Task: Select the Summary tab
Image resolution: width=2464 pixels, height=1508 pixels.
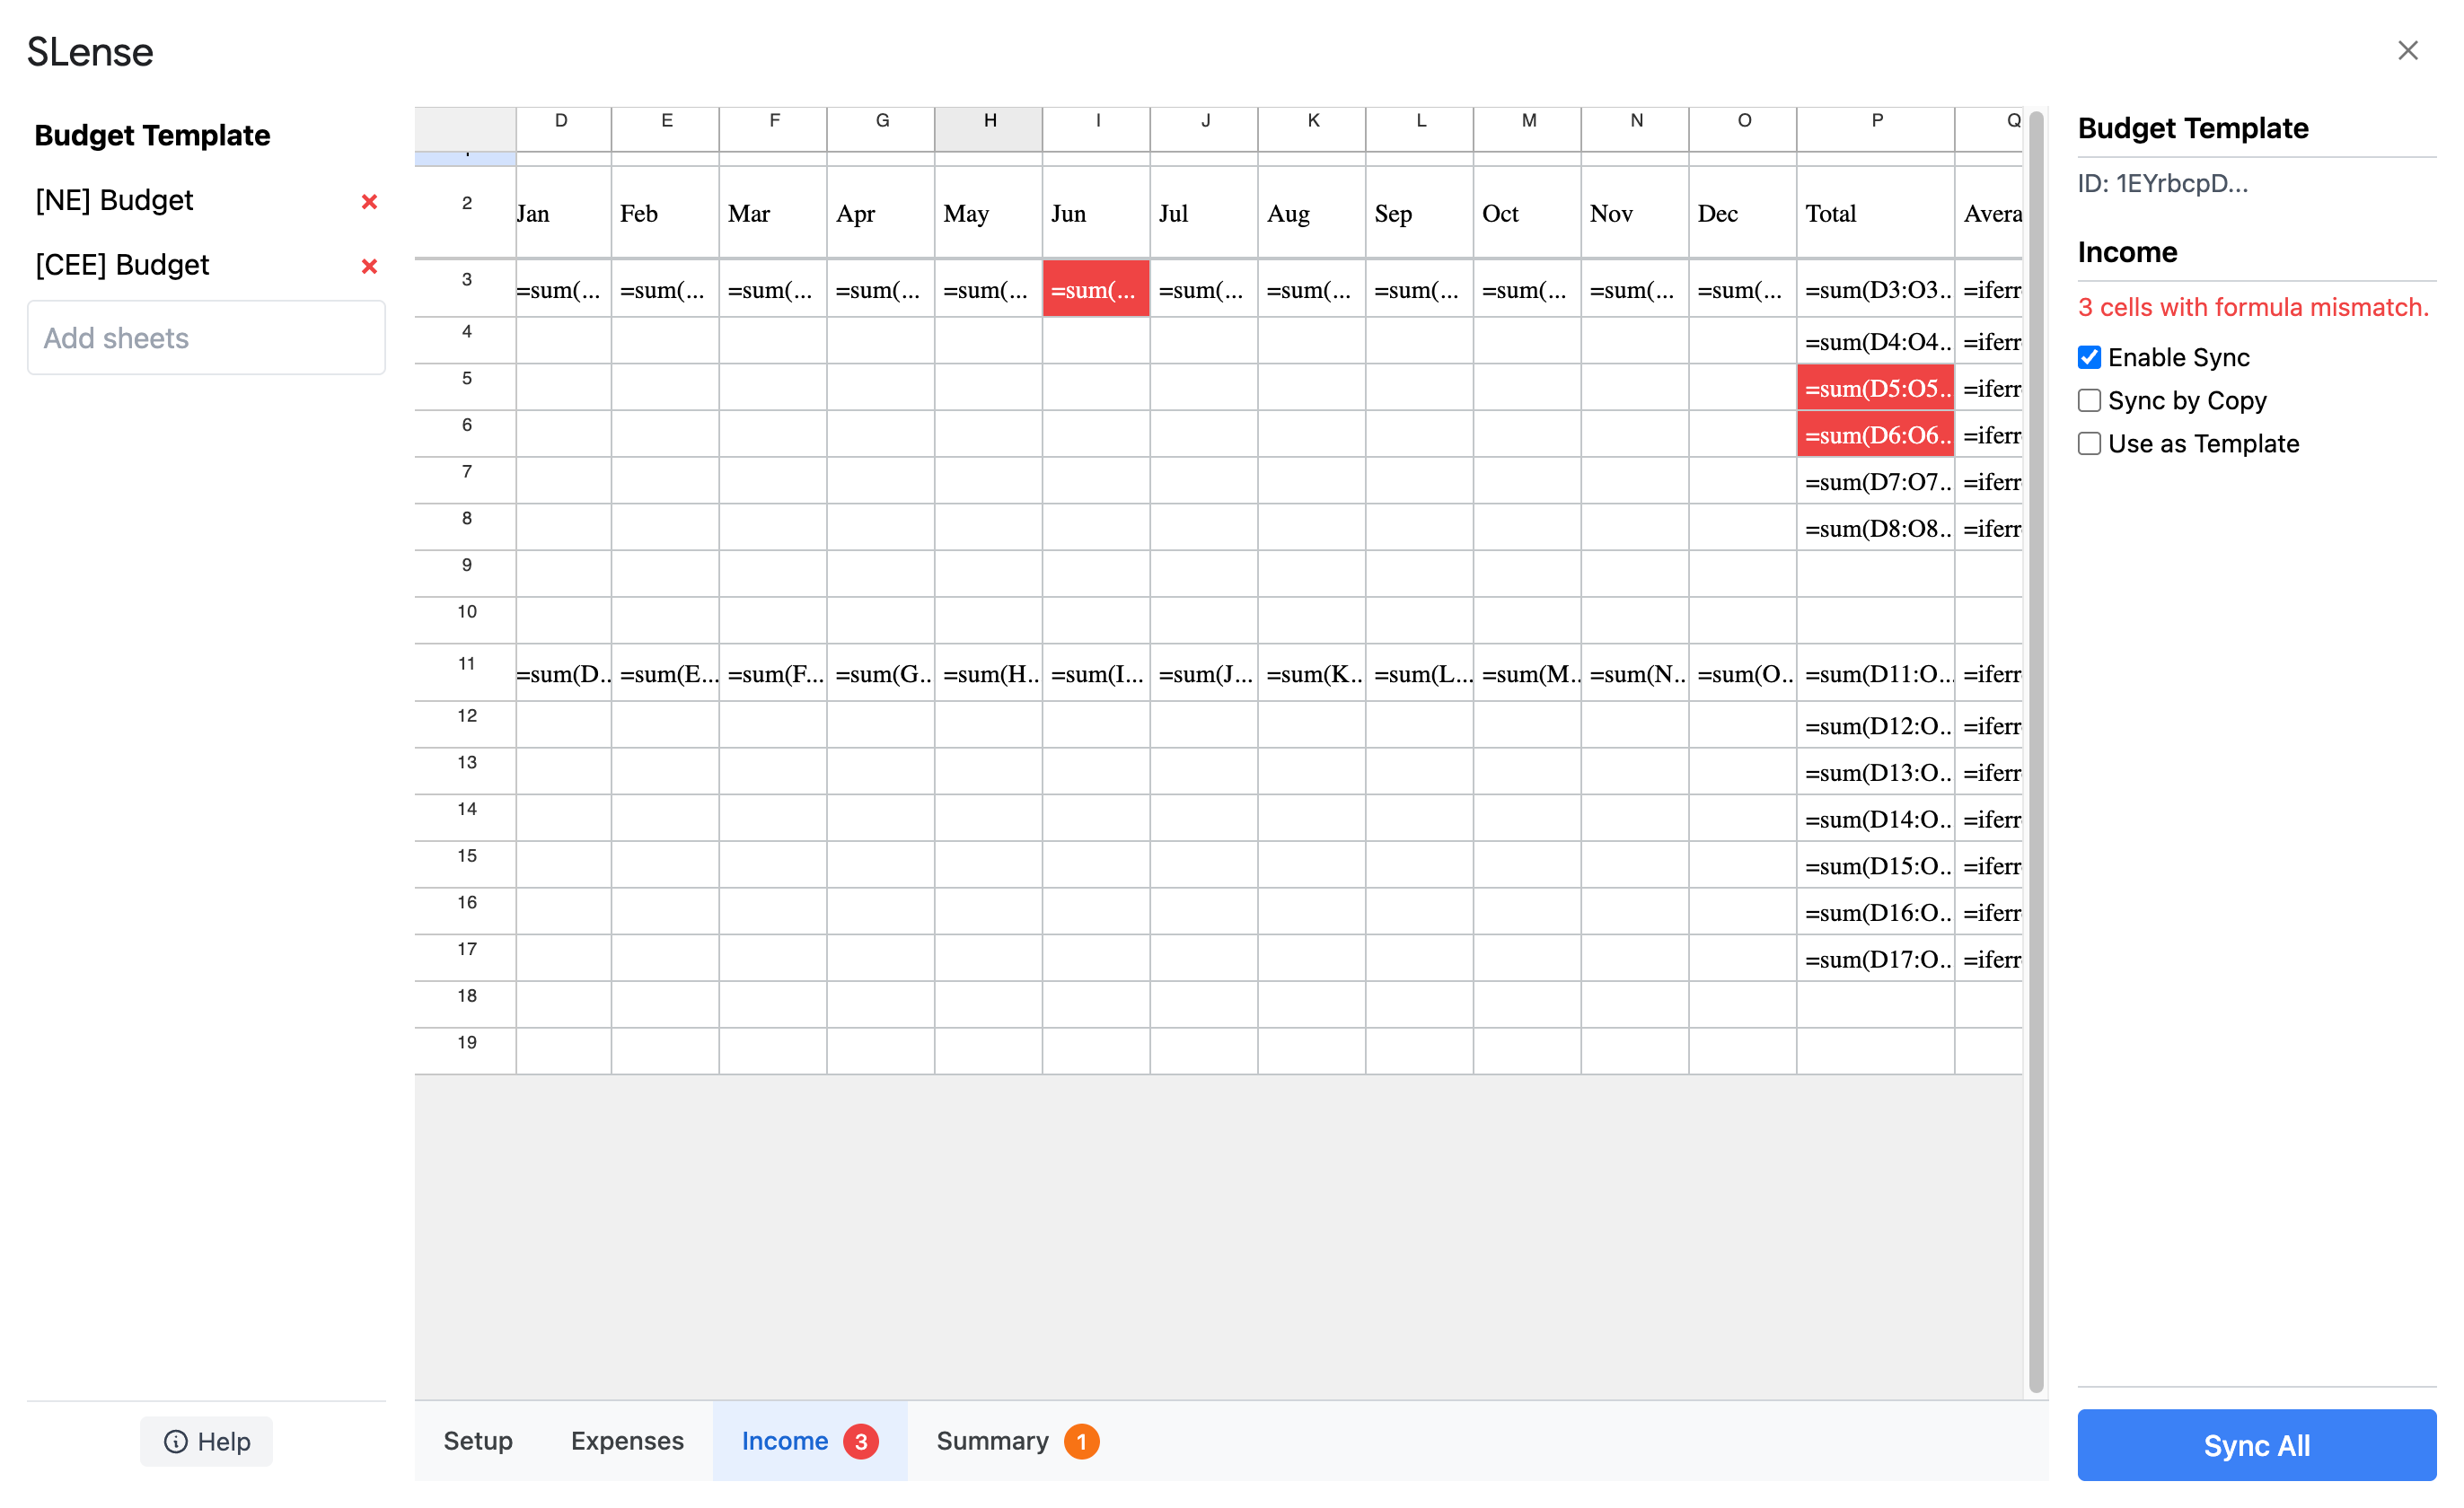Action: pyautogui.click(x=992, y=1441)
